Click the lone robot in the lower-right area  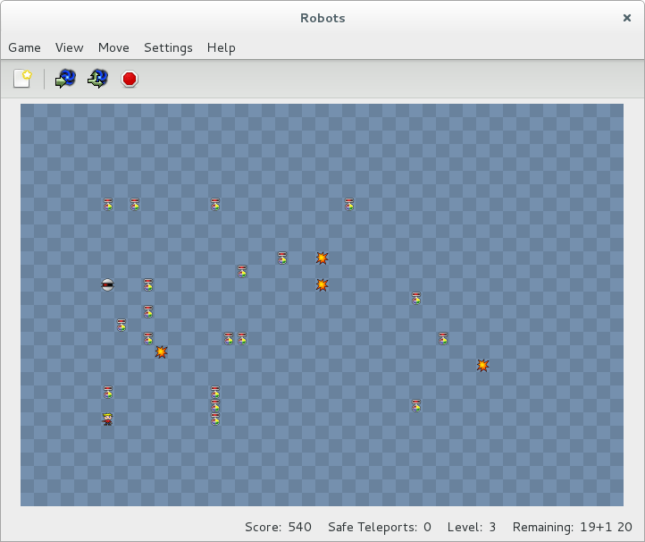tap(416, 406)
